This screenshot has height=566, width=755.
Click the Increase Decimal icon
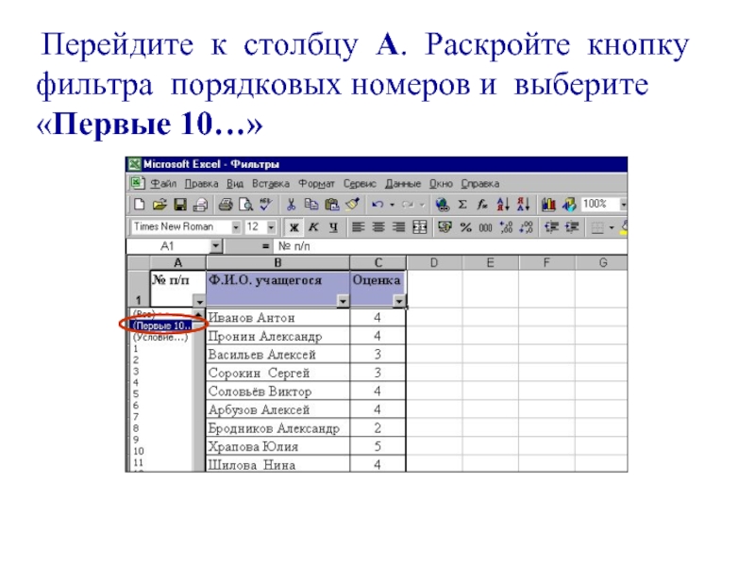(506, 226)
